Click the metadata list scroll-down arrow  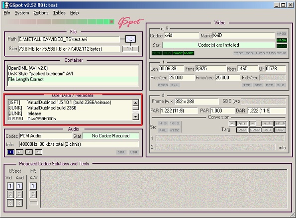click(135, 117)
